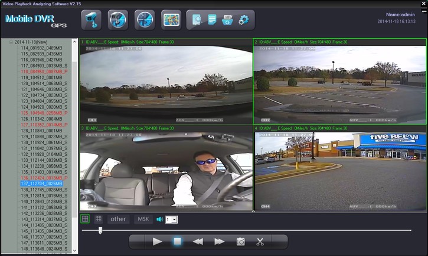428x256 pixels.
Task: Open the file search magnifier icon
Action: click(x=197, y=21)
